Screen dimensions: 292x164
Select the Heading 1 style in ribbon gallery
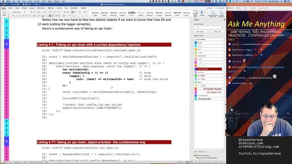pos(122,14)
